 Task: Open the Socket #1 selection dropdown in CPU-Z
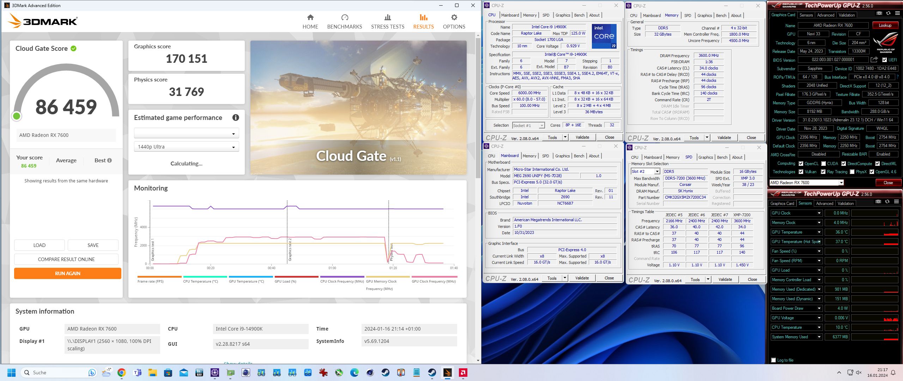pos(528,126)
